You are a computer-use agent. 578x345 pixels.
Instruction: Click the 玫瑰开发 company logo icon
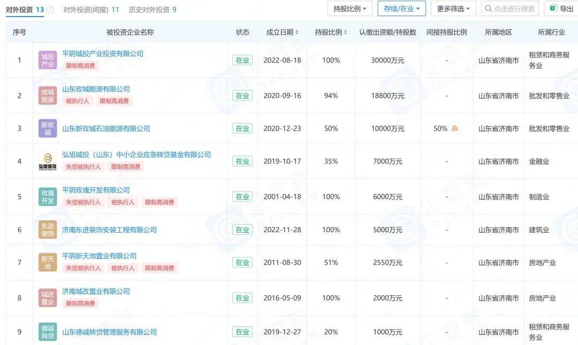point(48,196)
